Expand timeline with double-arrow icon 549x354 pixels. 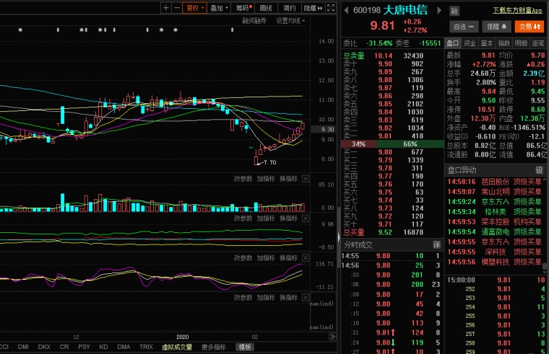coord(332,337)
